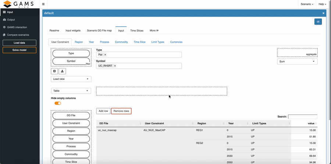The height and width of the screenshot is (164, 331).
Task: Open GAMS interaction in the sidebar
Action: click(x=17, y=27)
